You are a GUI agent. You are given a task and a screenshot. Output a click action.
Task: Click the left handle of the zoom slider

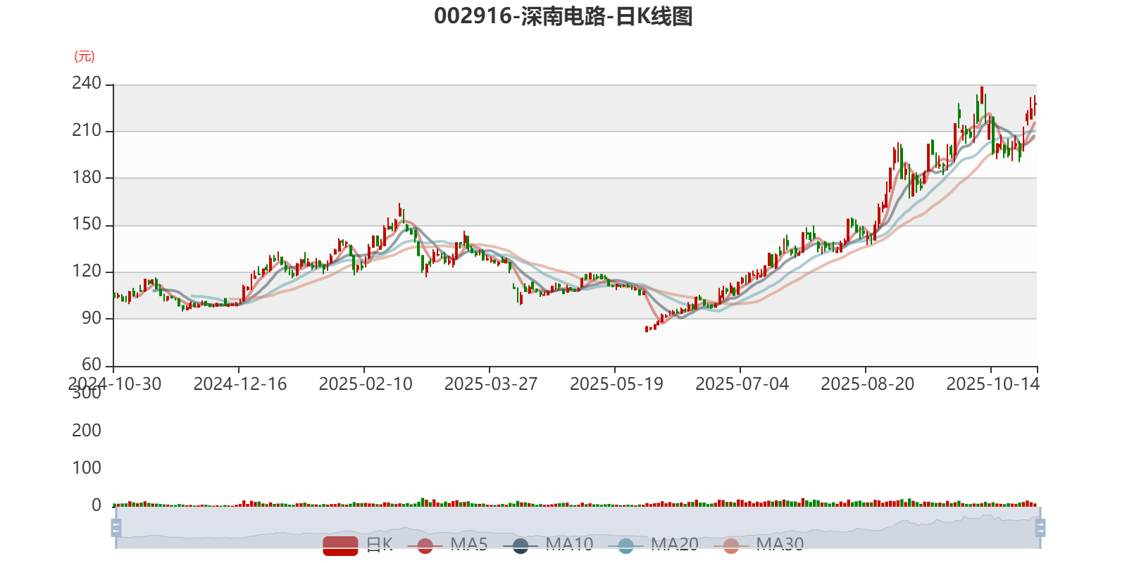(116, 528)
